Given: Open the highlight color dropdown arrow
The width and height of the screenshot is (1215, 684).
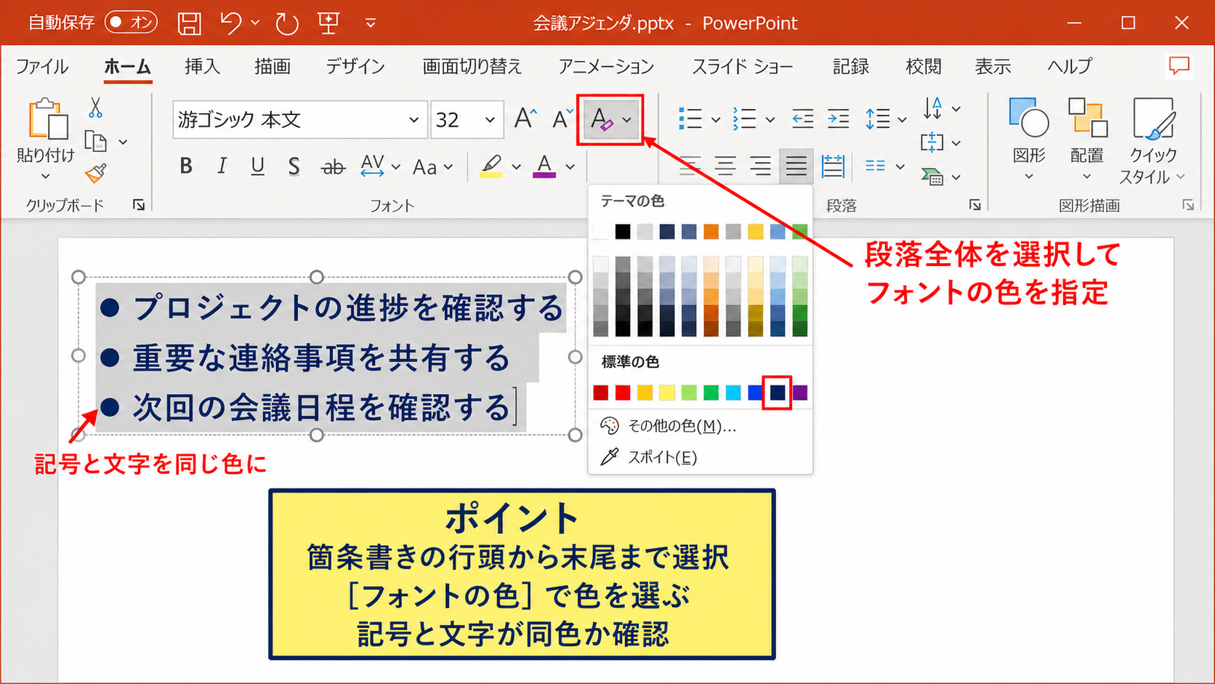Looking at the screenshot, I should click(516, 167).
